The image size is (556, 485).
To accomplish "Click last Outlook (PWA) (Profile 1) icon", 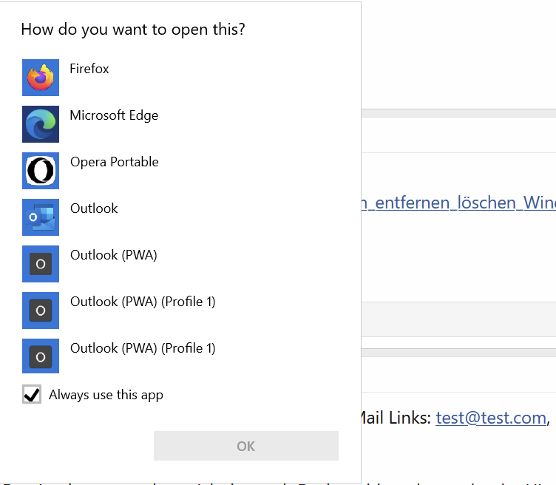I will tap(41, 357).
